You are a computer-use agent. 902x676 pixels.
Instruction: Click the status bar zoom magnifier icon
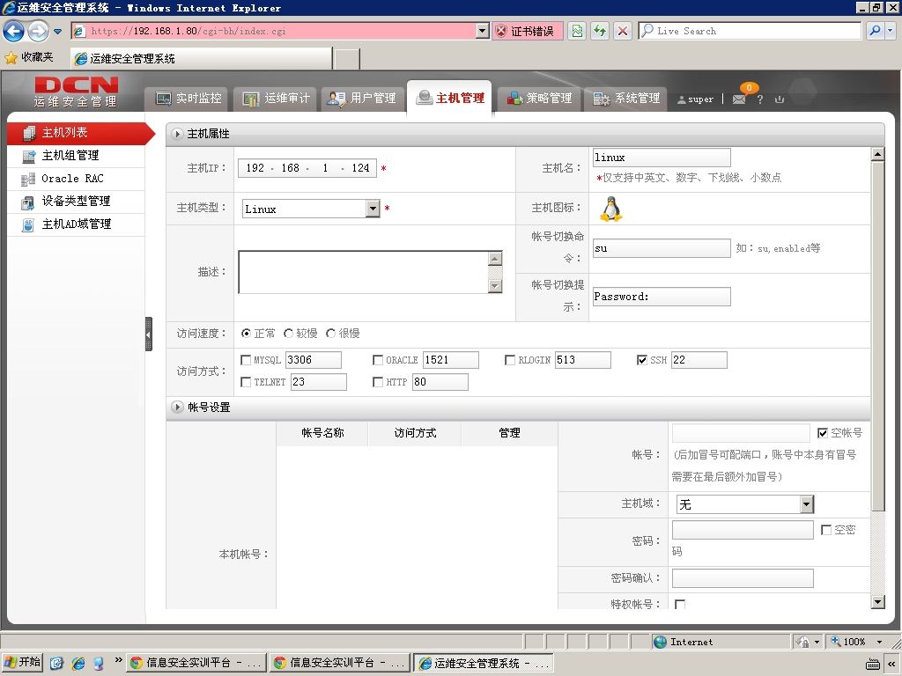pyautogui.click(x=836, y=642)
